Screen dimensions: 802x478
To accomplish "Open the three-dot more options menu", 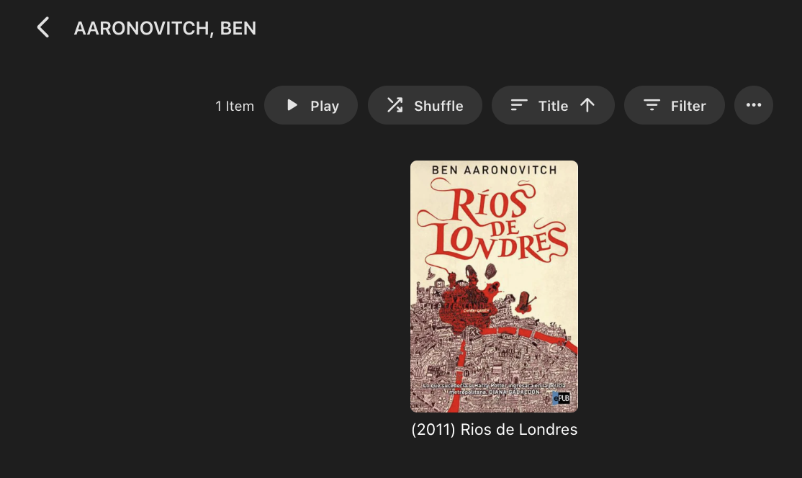I will coord(754,105).
